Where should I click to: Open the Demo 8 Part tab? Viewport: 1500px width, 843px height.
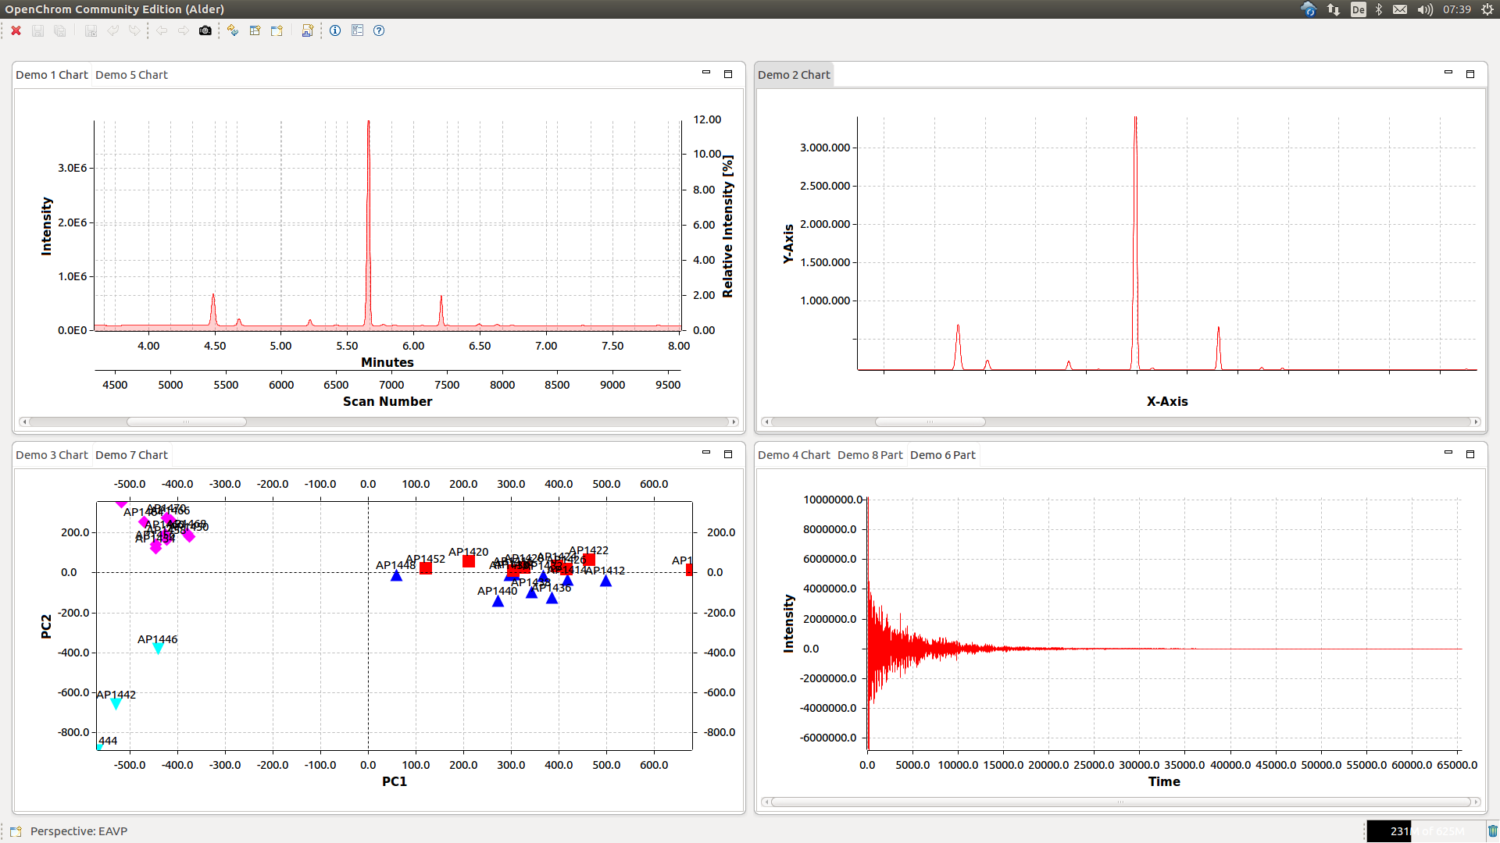[870, 455]
